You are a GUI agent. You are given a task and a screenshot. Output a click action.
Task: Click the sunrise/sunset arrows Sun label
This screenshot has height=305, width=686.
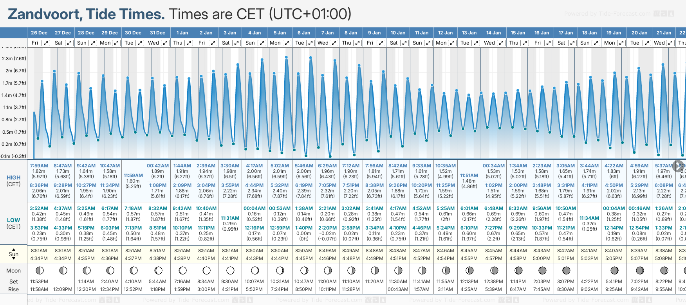click(x=13, y=254)
